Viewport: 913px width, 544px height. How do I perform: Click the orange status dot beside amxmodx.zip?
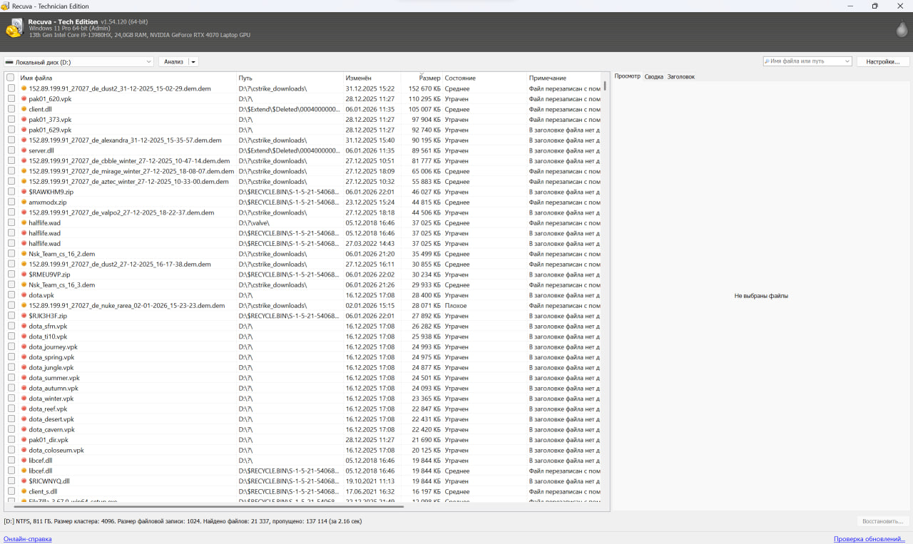coord(24,202)
